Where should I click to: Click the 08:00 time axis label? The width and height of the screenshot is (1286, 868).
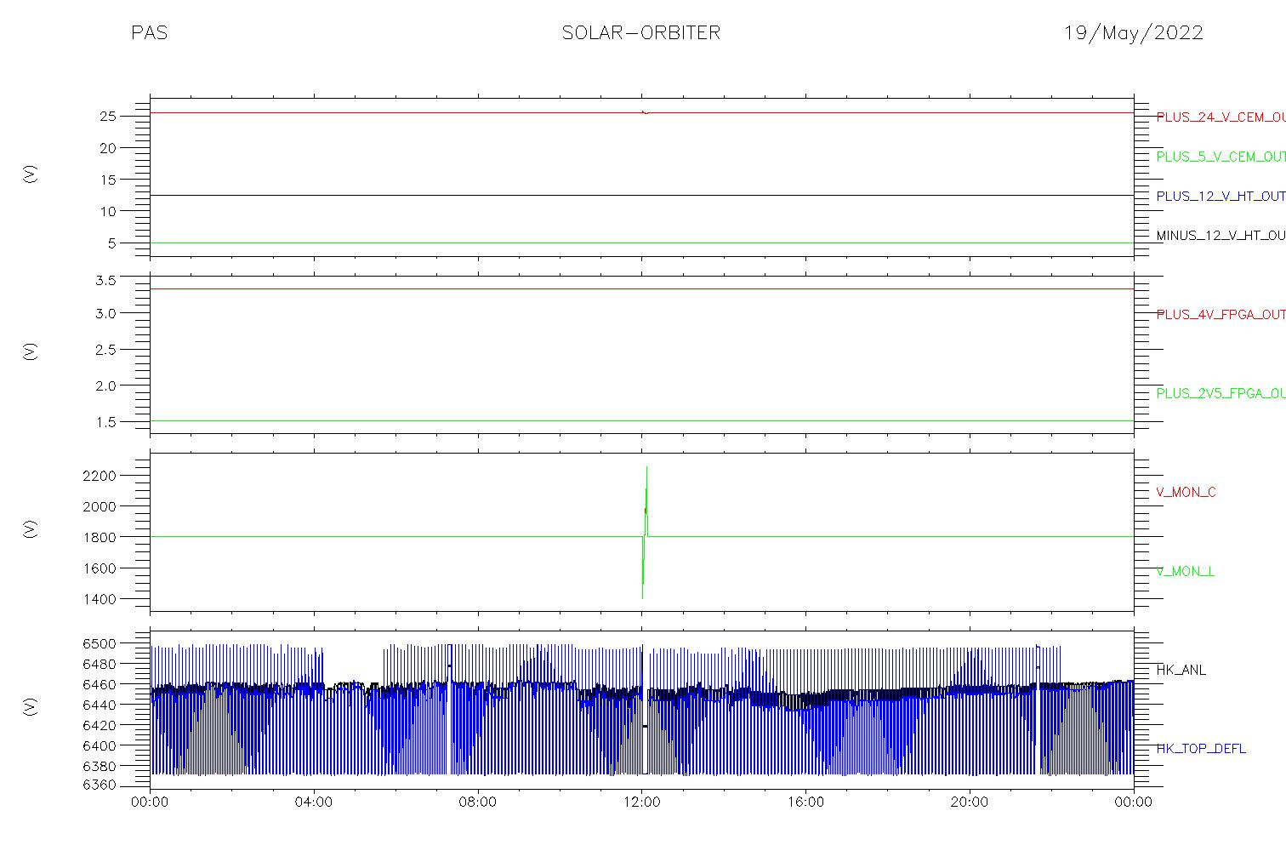pyautogui.click(x=478, y=802)
